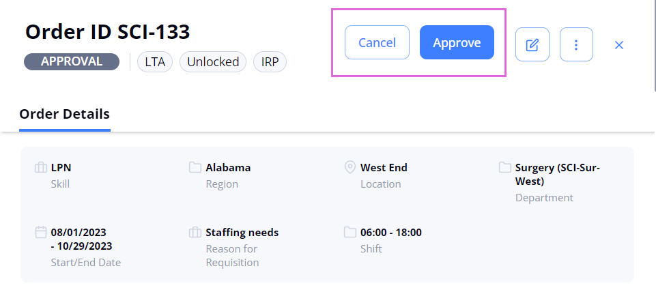Click the briefcase icon beside LPN skill
This screenshot has width=656, height=290.
pyautogui.click(x=40, y=169)
